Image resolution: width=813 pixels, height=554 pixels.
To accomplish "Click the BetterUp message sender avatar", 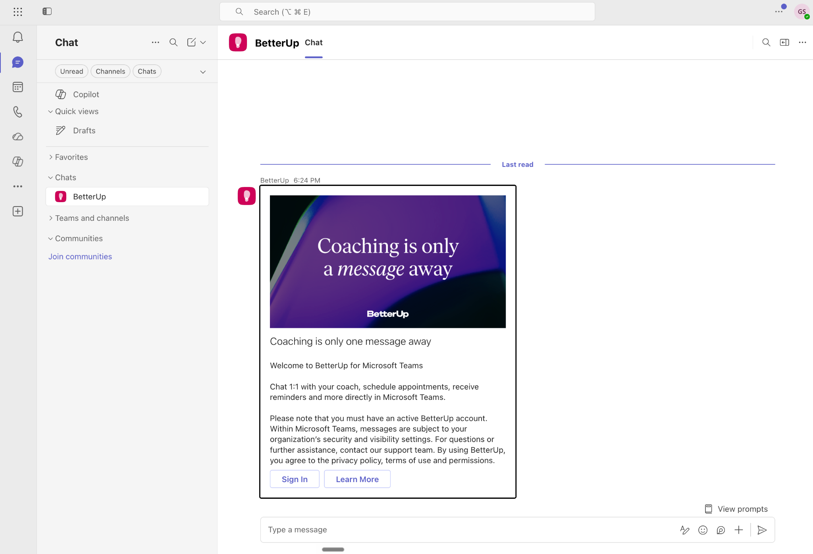I will point(247,196).
